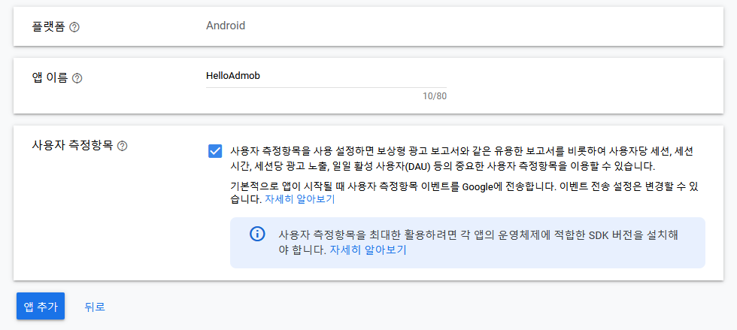
Task: Open 자세히 알아보기 link after 이벤트 전송 설정 text
Action: [x=300, y=199]
